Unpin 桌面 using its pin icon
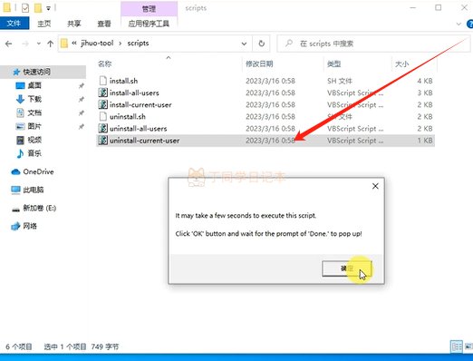 [82, 86]
